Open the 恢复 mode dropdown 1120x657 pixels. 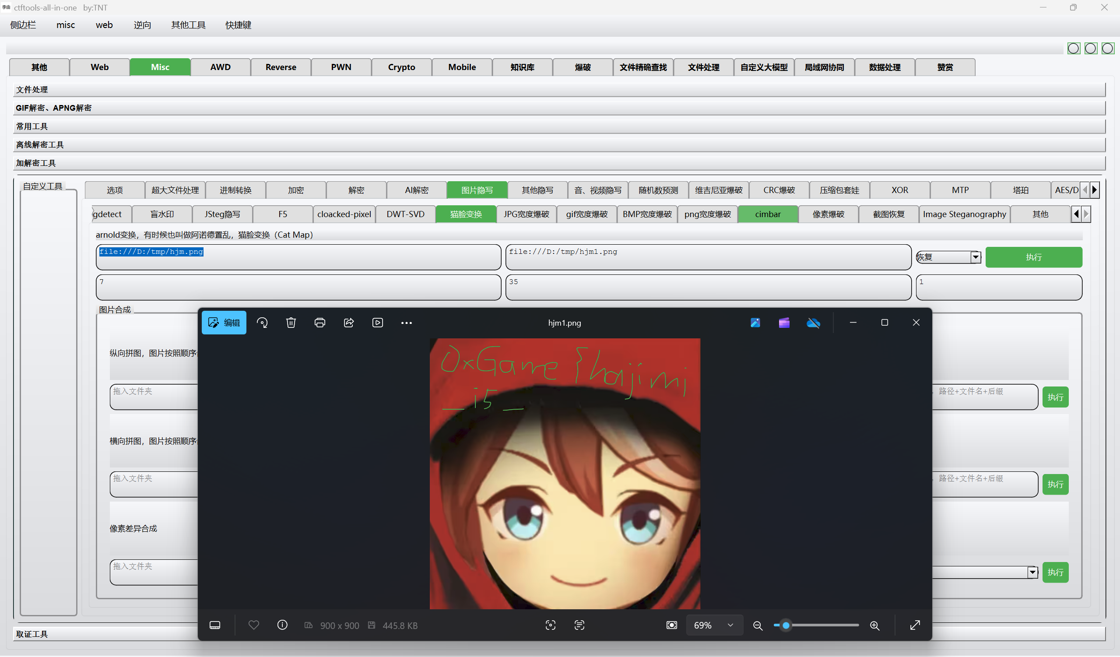[949, 257]
